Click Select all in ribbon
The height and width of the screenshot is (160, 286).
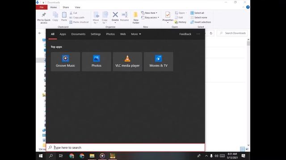pos(197,13)
